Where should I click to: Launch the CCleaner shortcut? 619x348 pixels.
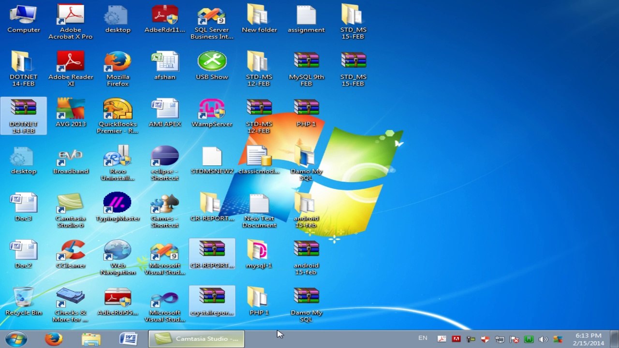pyautogui.click(x=71, y=254)
